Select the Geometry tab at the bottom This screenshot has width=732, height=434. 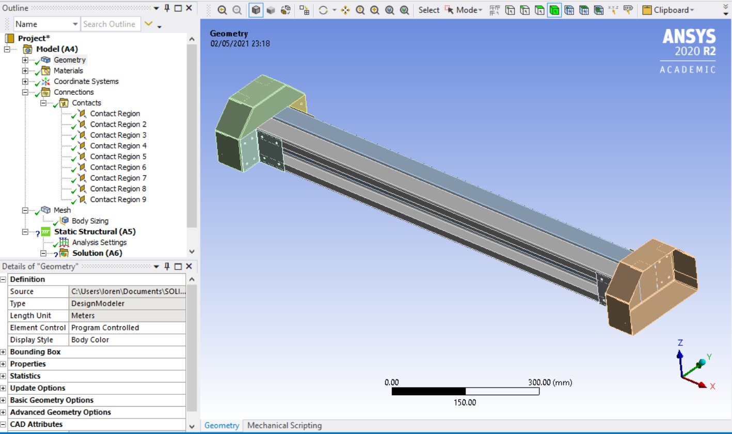(x=221, y=425)
